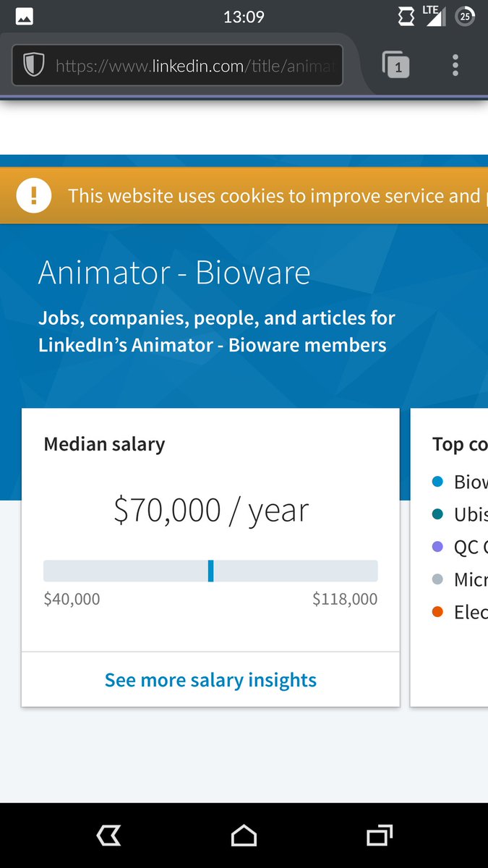The width and height of the screenshot is (488, 868).
Task: Select the purple dot QC company entry
Action: pos(460,547)
